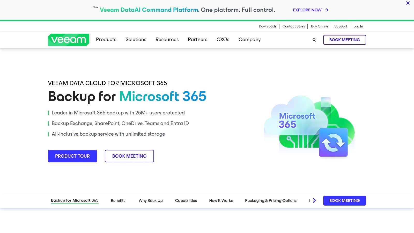The height and width of the screenshot is (233, 414).
Task: Click Veeam DataAI Command Platform banner text
Action: (x=149, y=10)
